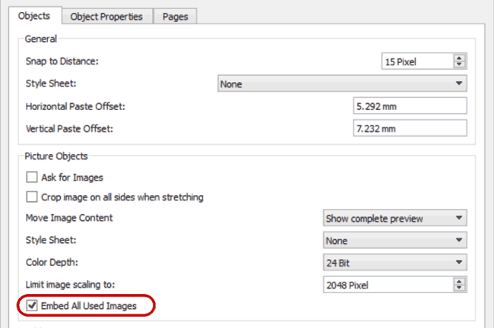Open Picture Objects Style Sheet dropdown
This screenshot has height=328, width=494.
(394, 241)
